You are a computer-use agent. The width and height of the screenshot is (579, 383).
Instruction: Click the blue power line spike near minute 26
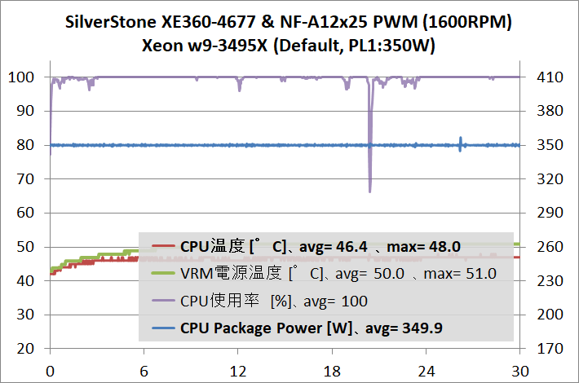[x=460, y=144]
